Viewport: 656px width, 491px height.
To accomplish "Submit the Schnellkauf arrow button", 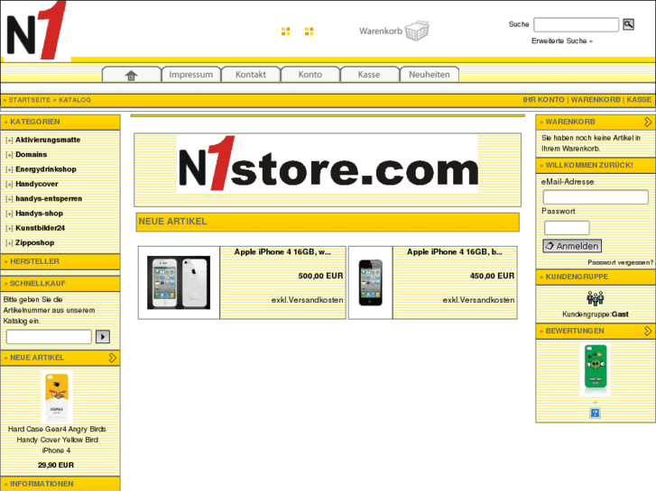I will coord(103,336).
